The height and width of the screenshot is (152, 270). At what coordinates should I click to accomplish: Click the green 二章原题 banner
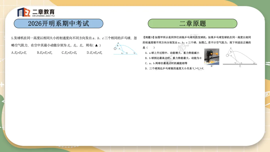[193, 23]
